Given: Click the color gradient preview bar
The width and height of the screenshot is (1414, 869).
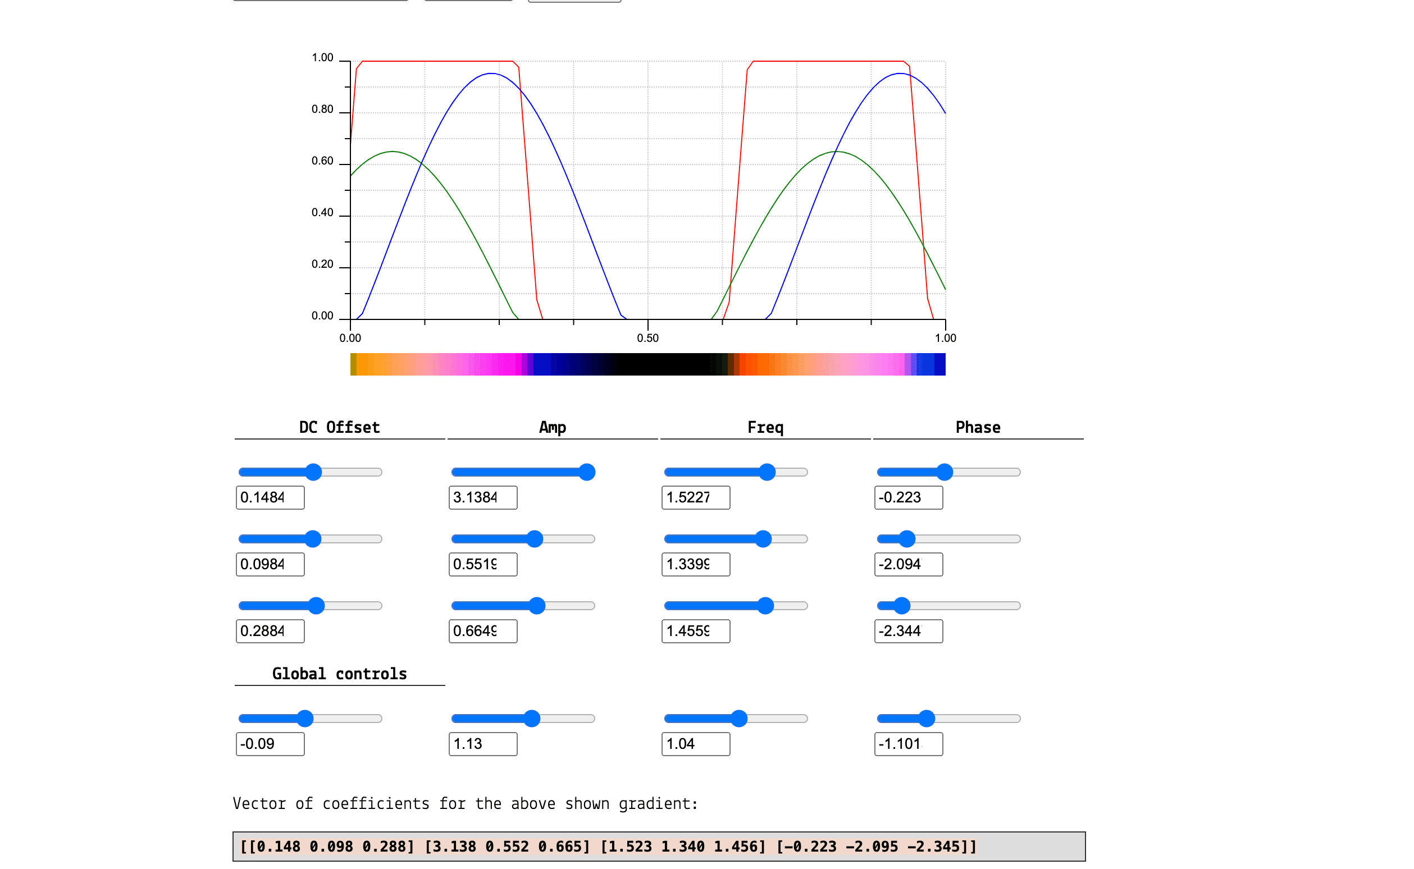Looking at the screenshot, I should click(x=648, y=364).
